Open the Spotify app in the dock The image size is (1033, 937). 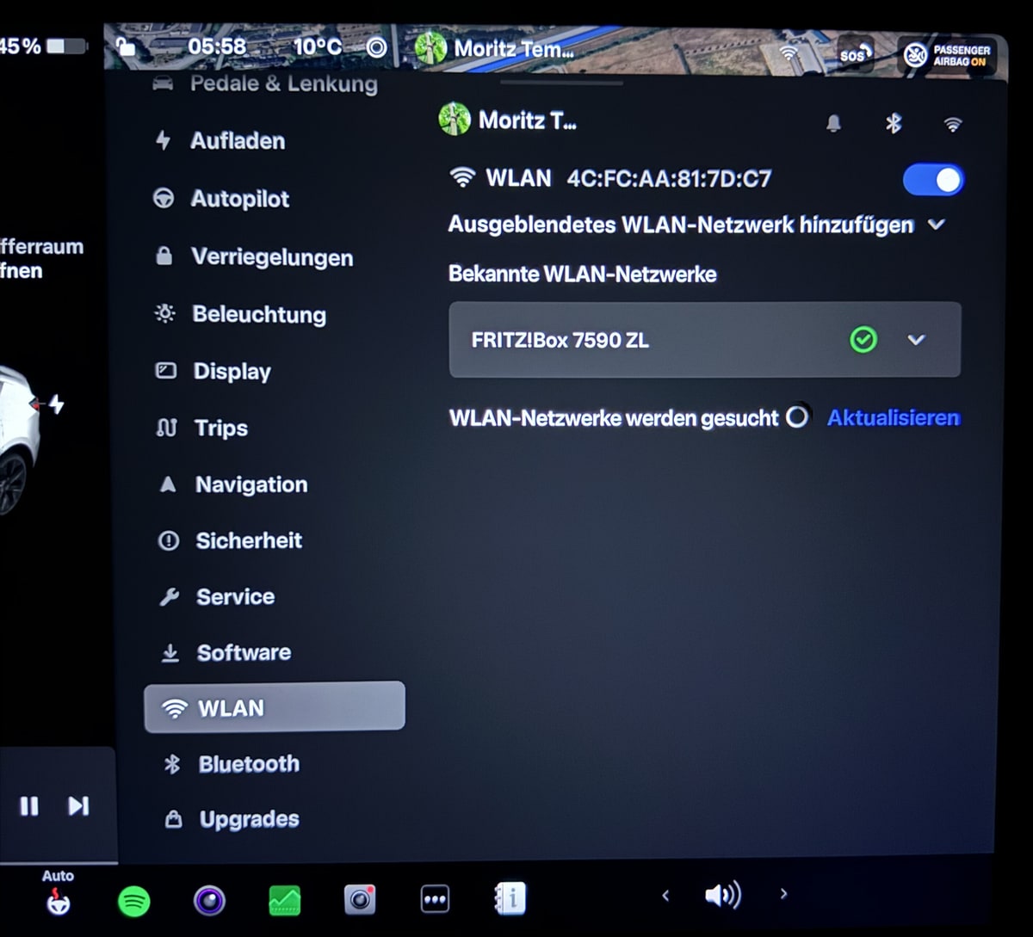(133, 901)
